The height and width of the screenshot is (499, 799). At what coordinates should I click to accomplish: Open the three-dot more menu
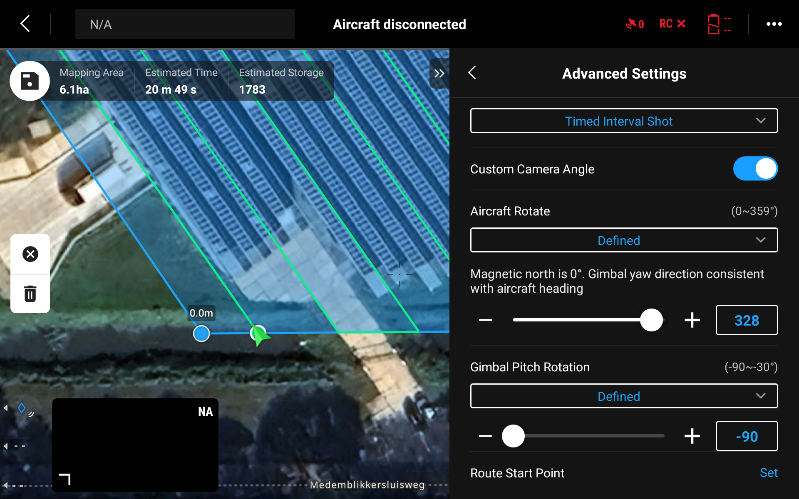pos(774,24)
